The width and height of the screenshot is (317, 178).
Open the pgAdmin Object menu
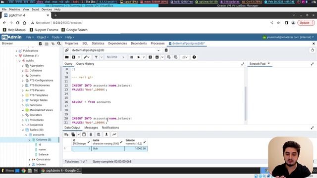pos(43,38)
